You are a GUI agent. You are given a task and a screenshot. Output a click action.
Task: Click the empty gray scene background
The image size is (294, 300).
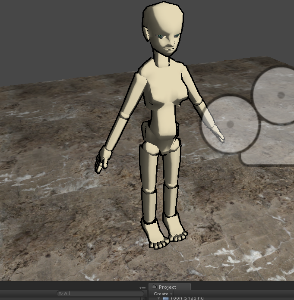point(65,34)
